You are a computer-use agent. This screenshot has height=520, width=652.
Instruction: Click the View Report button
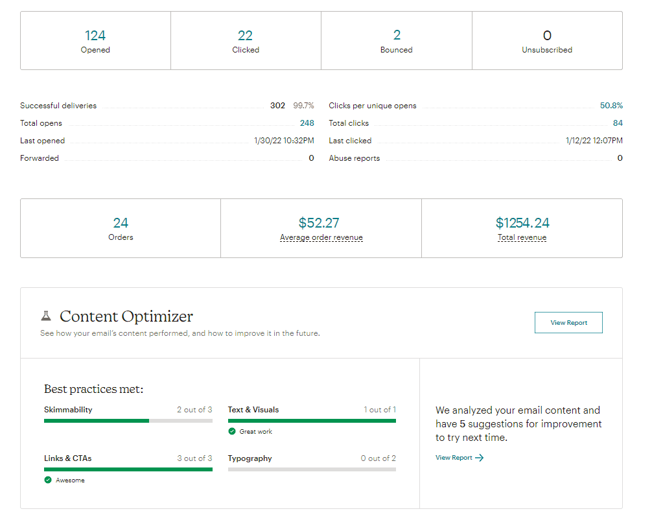[568, 322]
